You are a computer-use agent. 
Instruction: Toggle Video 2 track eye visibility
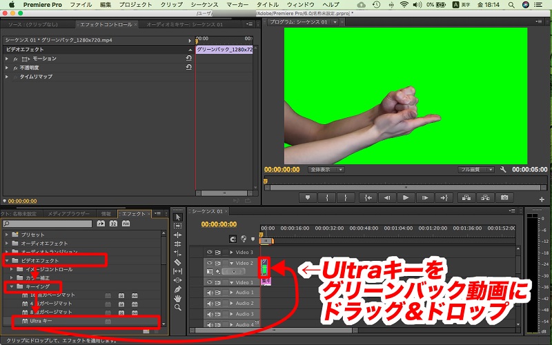point(210,263)
